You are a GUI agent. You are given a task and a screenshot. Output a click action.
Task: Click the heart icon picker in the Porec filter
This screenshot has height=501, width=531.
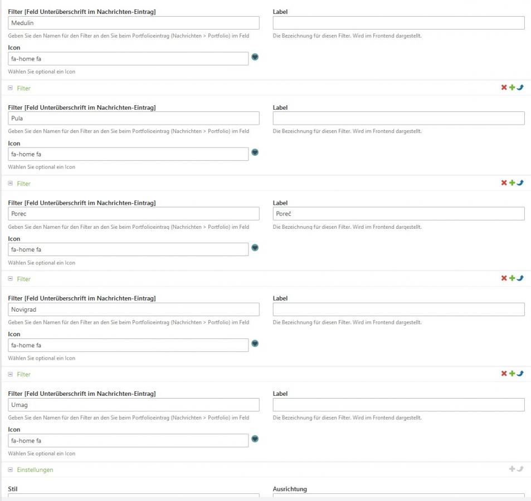click(255, 248)
